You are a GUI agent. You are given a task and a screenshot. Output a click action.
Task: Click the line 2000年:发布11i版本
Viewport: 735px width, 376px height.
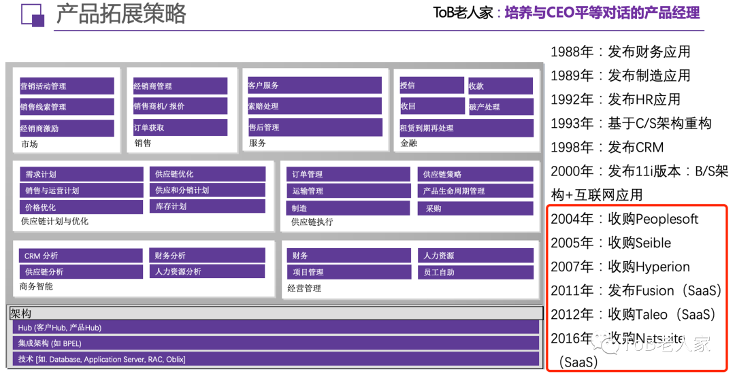coord(640,183)
